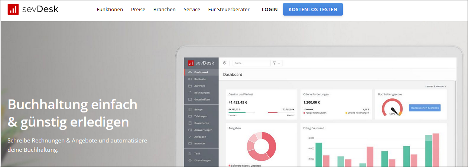Expand the Letzten 6 Monate dropdown
Viewport: 468px width, 167px height.
(436, 86)
